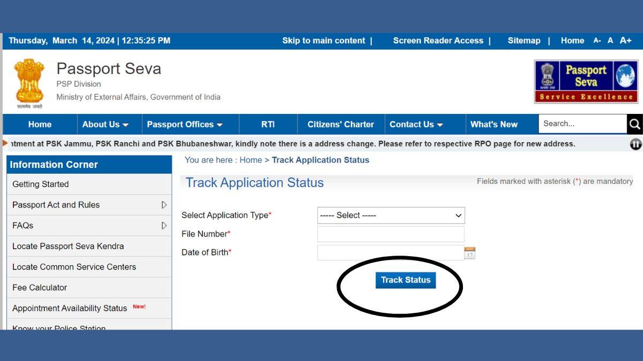Decrease font size with A- button
The width and height of the screenshot is (643, 361).
(x=597, y=41)
